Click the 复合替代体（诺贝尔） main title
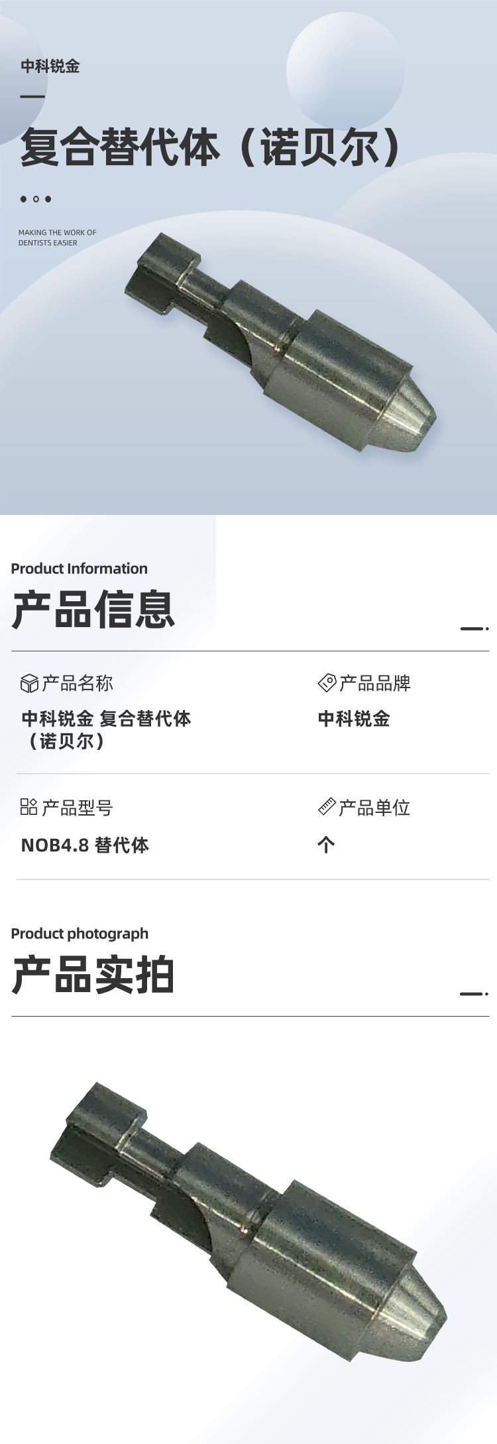Image resolution: width=497 pixels, height=1444 pixels. (211, 147)
